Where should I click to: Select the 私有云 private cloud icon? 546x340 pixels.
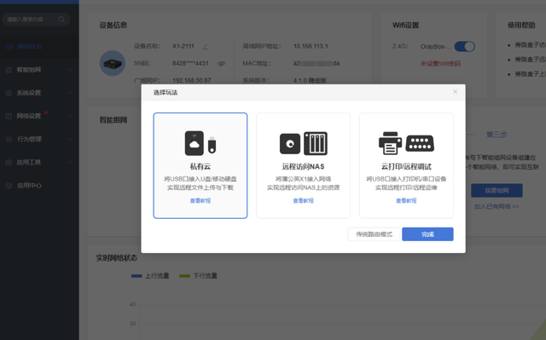tap(200, 143)
